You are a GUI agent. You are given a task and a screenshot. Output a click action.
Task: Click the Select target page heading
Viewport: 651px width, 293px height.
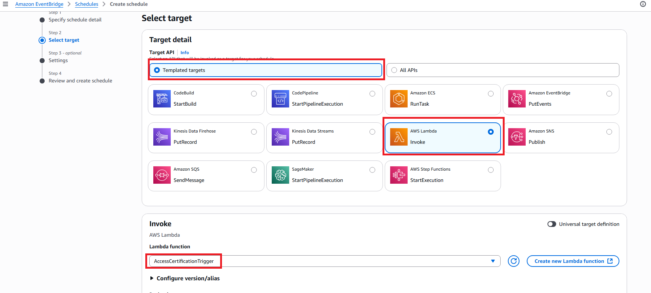(x=167, y=18)
